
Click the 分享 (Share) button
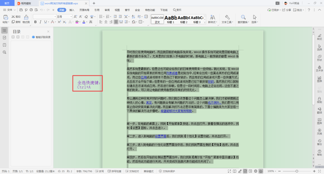point(287,10)
